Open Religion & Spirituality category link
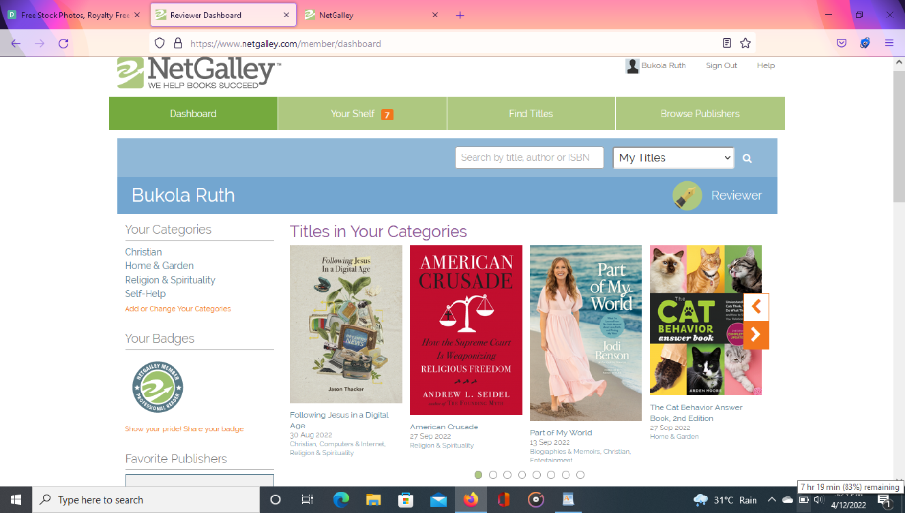The height and width of the screenshot is (513, 905). (x=170, y=280)
